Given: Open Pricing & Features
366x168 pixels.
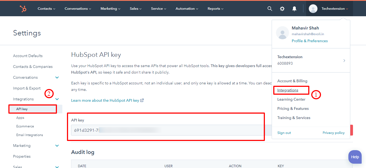Looking at the screenshot, I should click(x=293, y=108).
